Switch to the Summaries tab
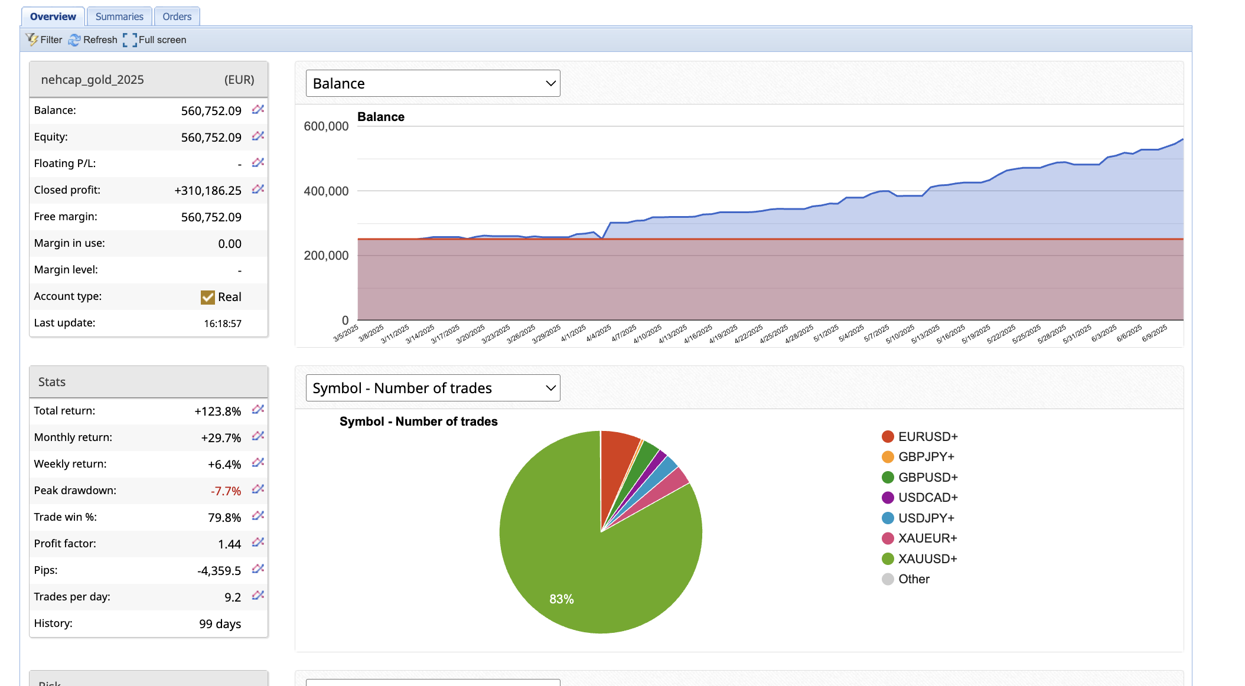1245x686 pixels. pos(119,17)
